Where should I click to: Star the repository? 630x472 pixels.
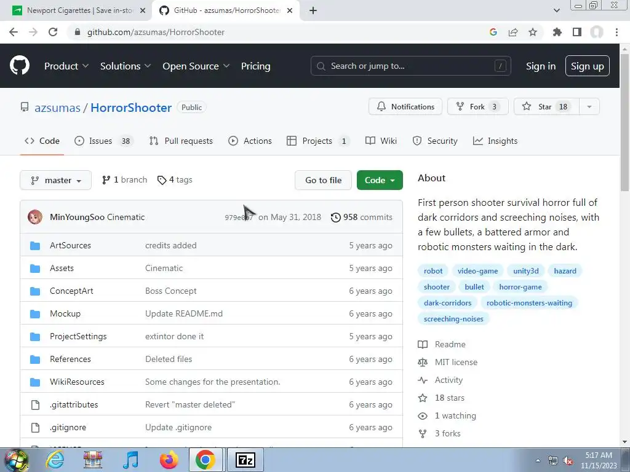click(546, 107)
